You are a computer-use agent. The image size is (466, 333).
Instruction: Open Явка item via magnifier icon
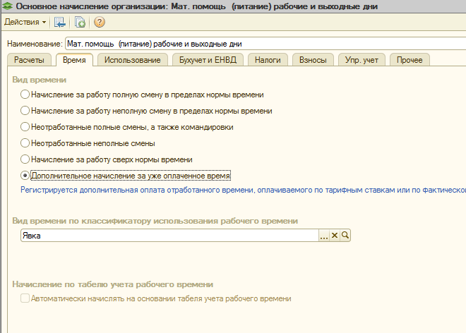coord(346,236)
